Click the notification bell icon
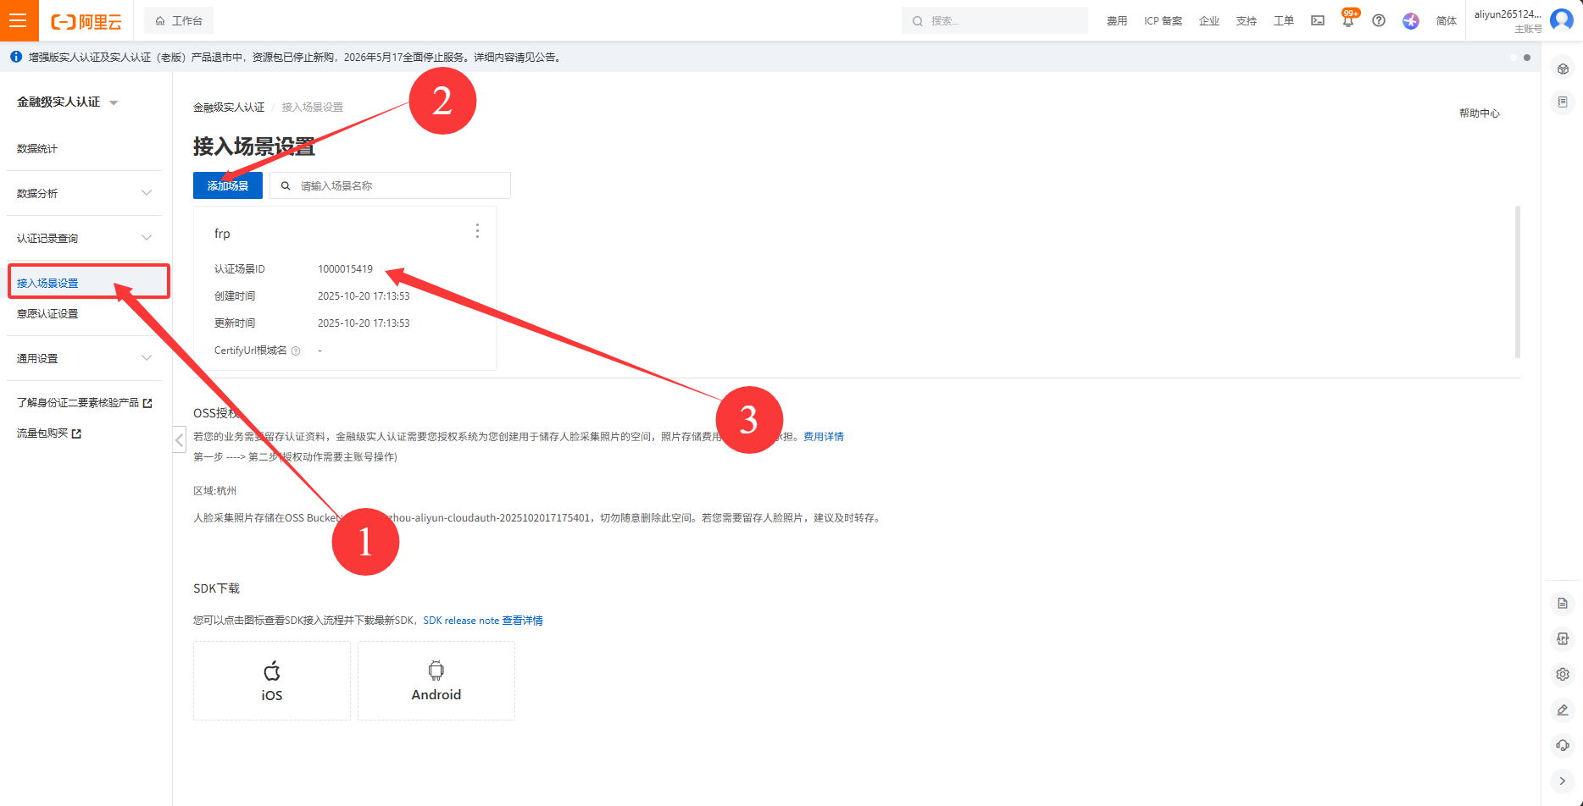Image resolution: width=1583 pixels, height=806 pixels. 1348,21
